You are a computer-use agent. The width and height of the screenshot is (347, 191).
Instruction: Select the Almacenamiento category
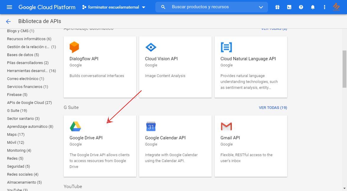(x=24, y=182)
